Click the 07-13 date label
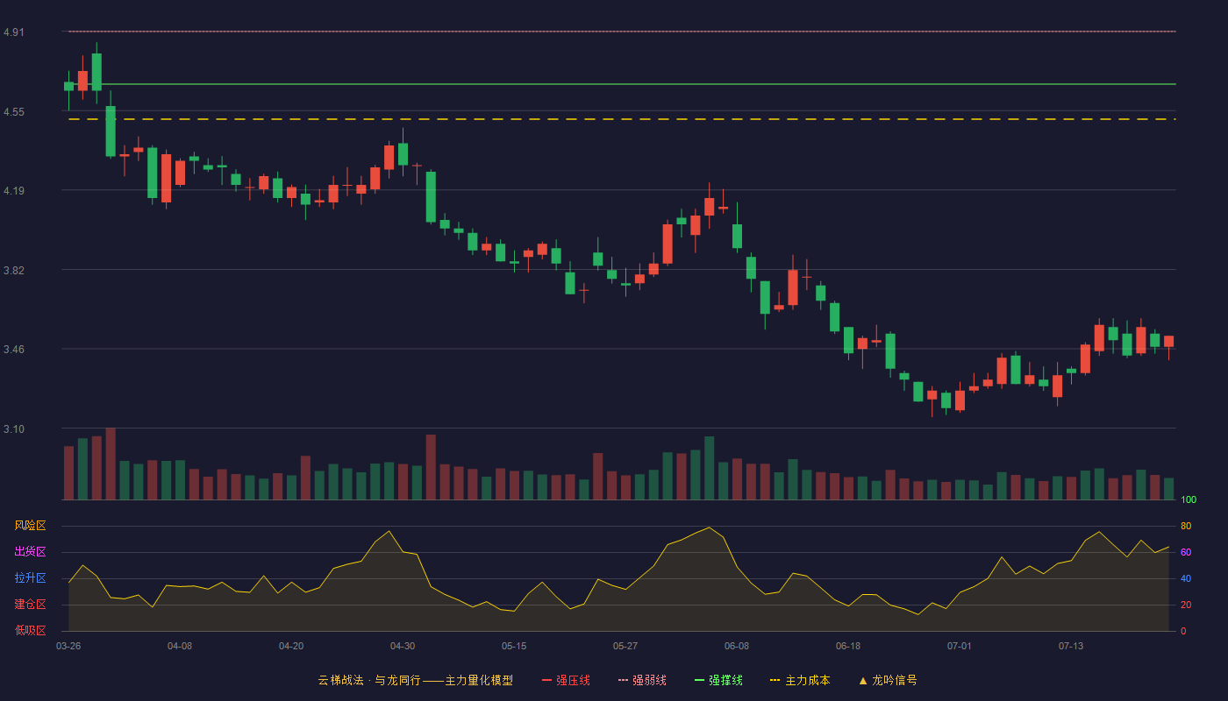1228x701 pixels. coord(1071,646)
